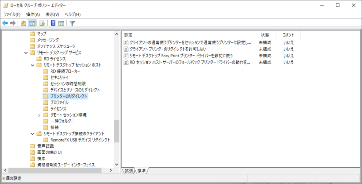Select the プロファイル tree folder
Image resolution: width=362 pixels, height=184 pixels.
pyautogui.click(x=59, y=102)
